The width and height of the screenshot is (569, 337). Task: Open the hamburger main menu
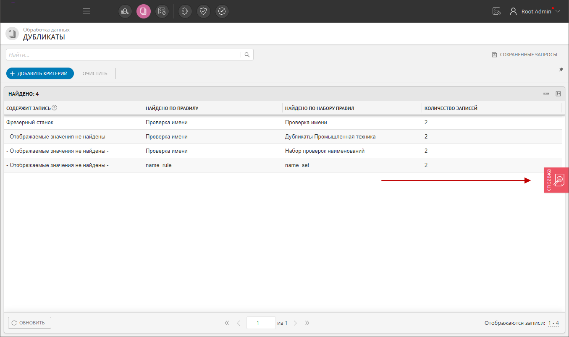point(87,11)
